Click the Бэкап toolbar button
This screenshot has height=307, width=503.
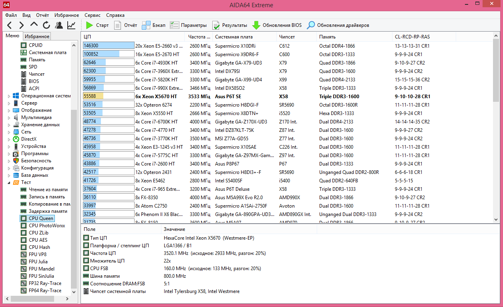153,25
